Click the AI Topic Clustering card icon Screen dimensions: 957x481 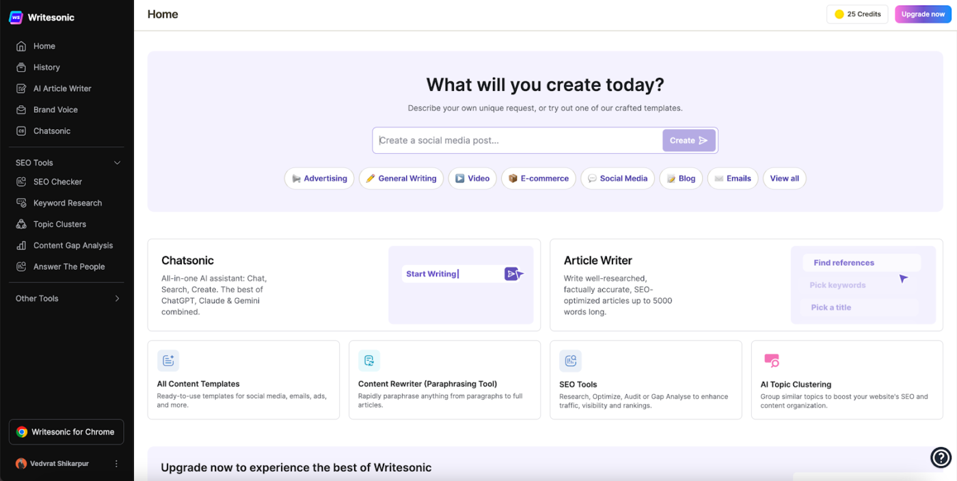coord(772,361)
